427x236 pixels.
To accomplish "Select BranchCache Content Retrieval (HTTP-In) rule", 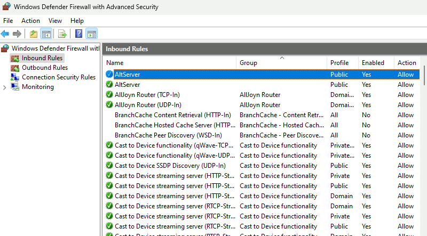I will (x=173, y=115).
